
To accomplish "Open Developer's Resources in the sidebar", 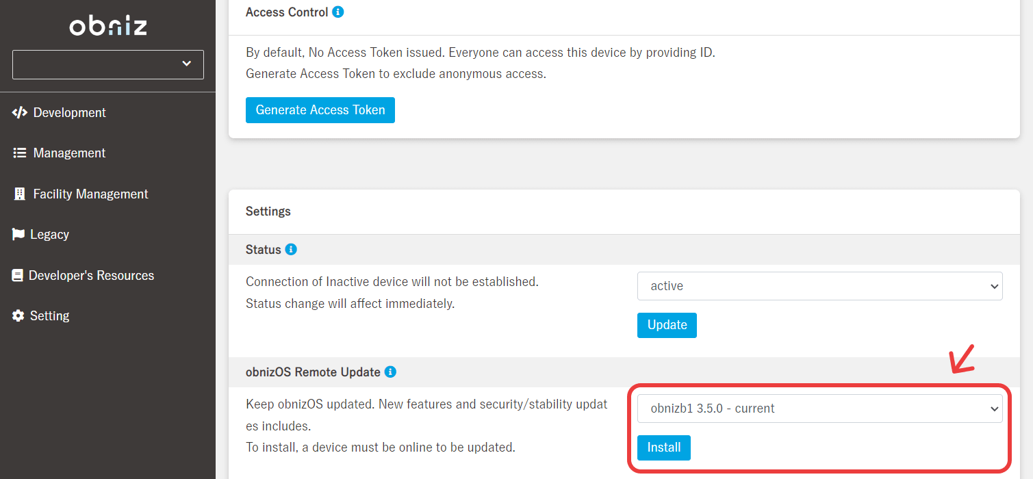I will pyautogui.click(x=91, y=276).
